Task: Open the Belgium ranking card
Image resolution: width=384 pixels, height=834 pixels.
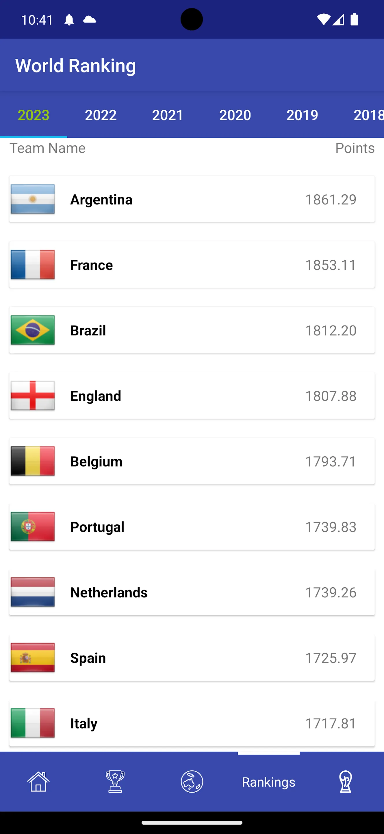Action: [x=192, y=461]
